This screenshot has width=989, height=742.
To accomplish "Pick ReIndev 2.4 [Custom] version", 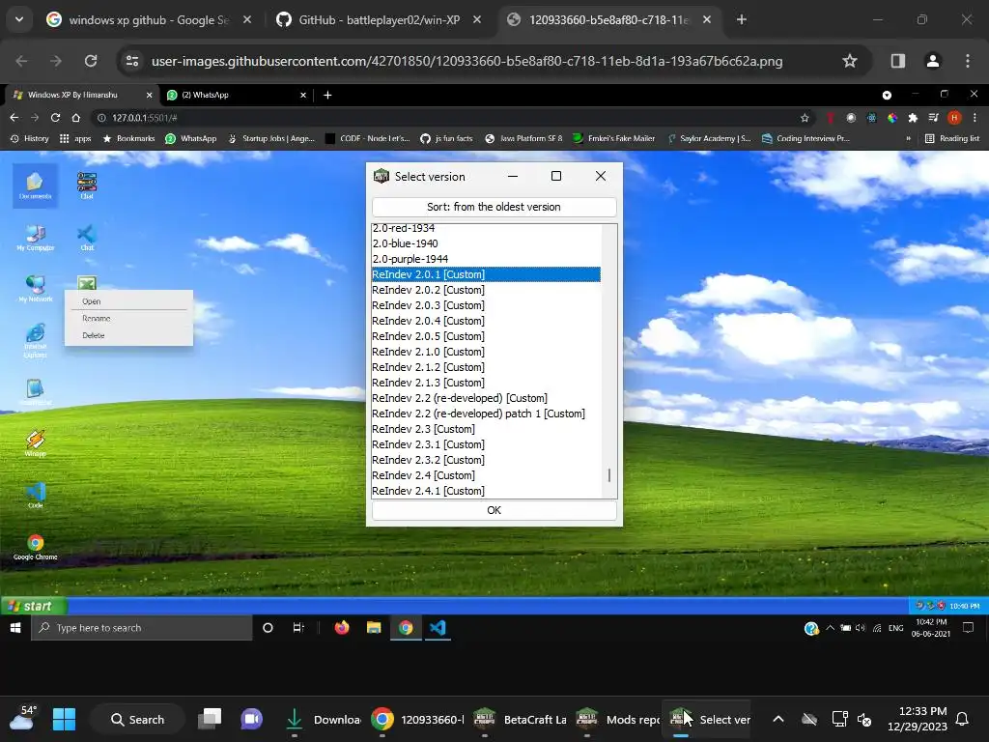I will point(486,475).
